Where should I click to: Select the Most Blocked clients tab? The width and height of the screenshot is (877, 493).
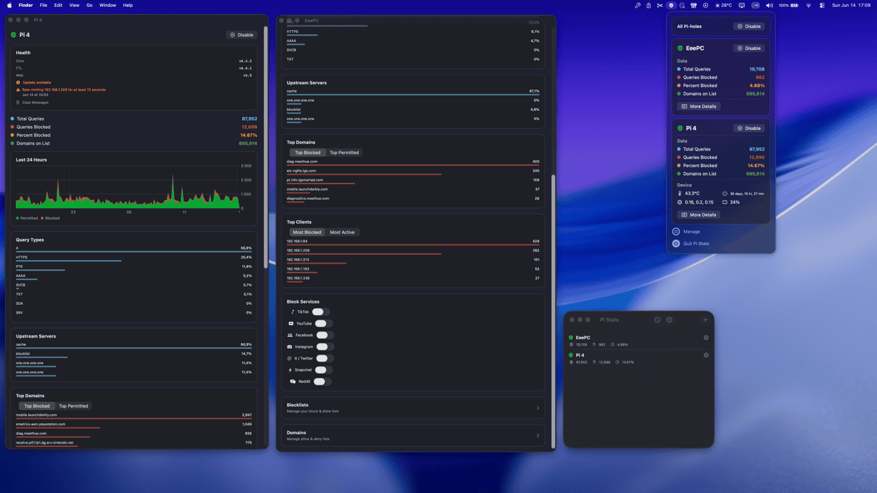click(307, 232)
